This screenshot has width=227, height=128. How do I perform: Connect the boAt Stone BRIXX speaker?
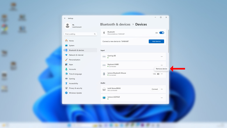point(155,89)
